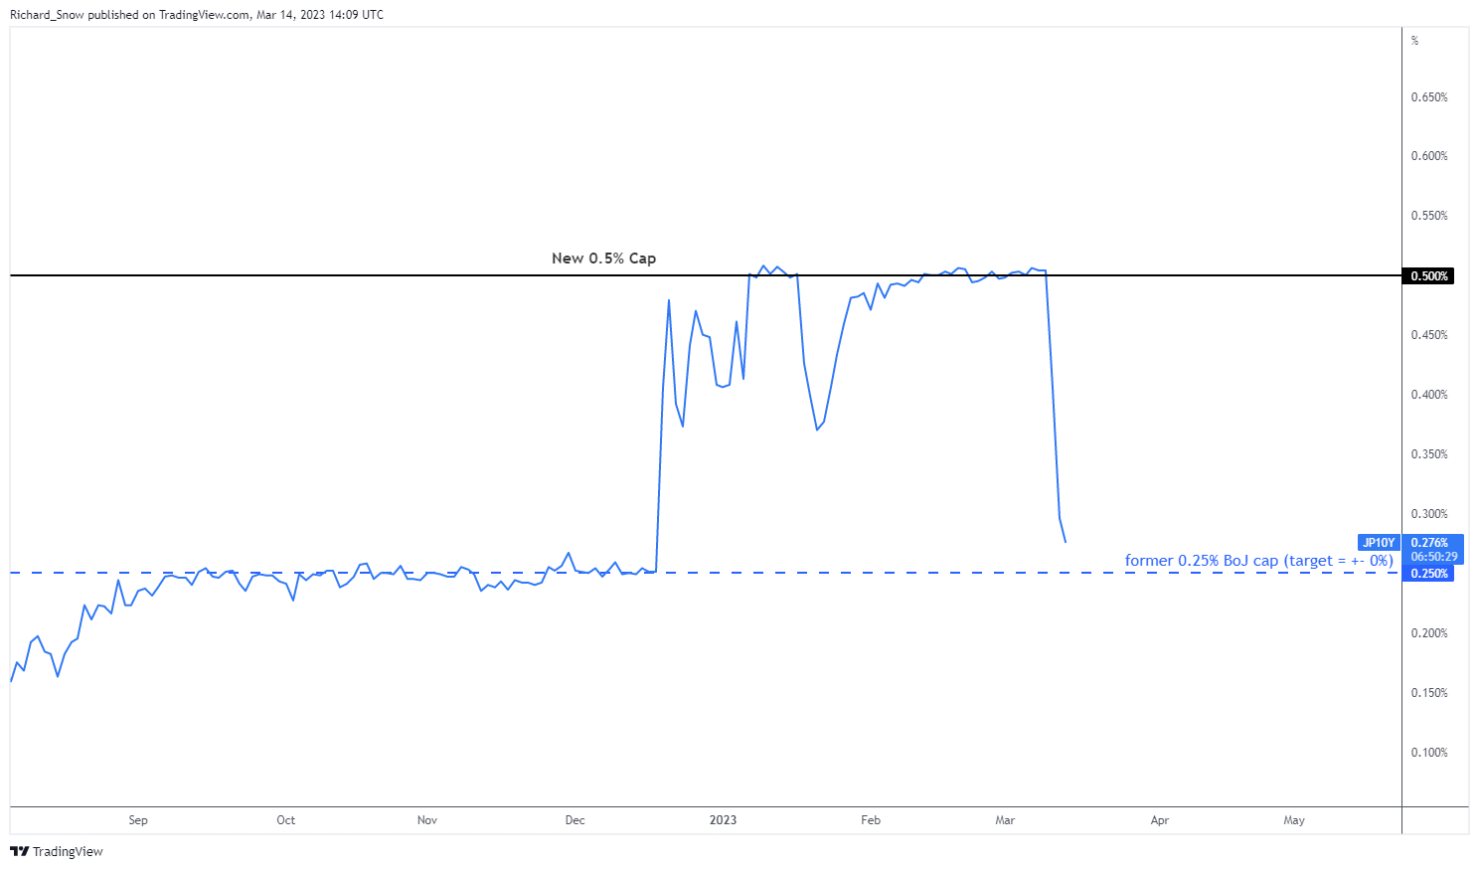1479x869 pixels.
Task: Click the 0.450% axis value
Action: 1429,335
